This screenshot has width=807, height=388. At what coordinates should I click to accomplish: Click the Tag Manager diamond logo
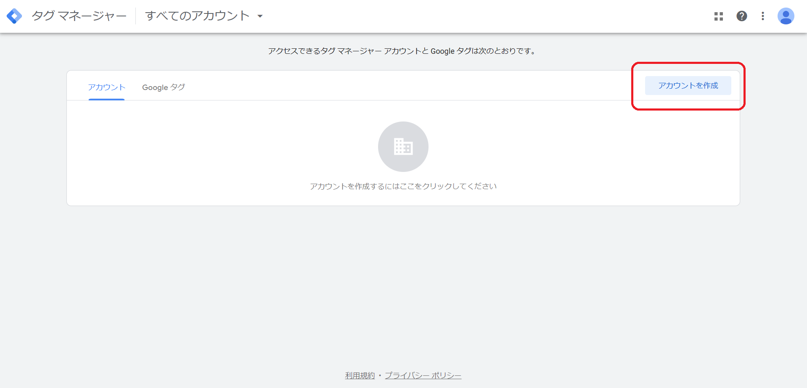[14, 16]
